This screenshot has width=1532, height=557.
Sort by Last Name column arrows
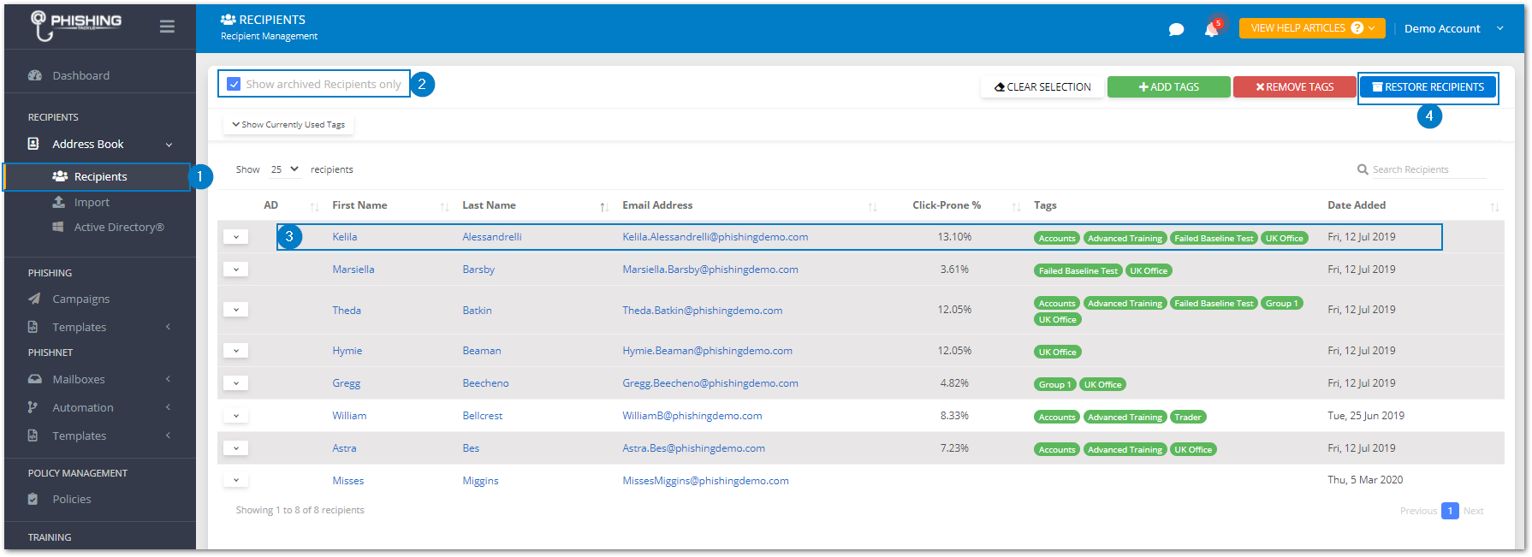604,206
